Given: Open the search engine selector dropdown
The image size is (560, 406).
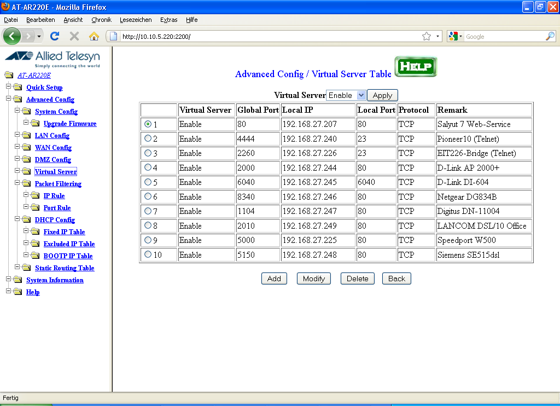Looking at the screenshot, I should click(456, 36).
